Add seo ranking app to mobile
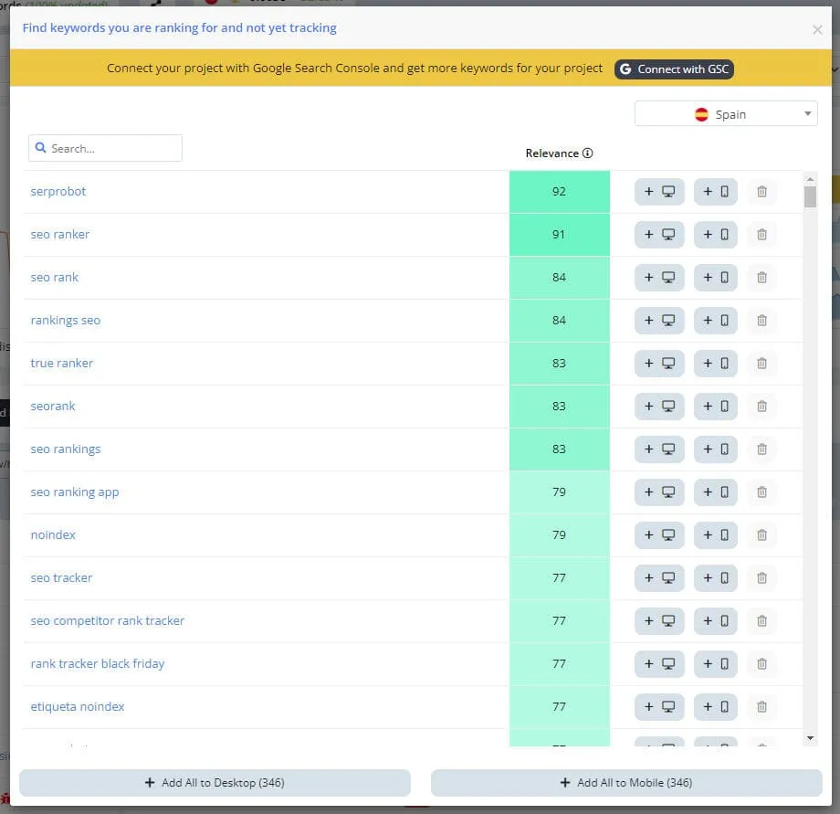 pyautogui.click(x=715, y=492)
